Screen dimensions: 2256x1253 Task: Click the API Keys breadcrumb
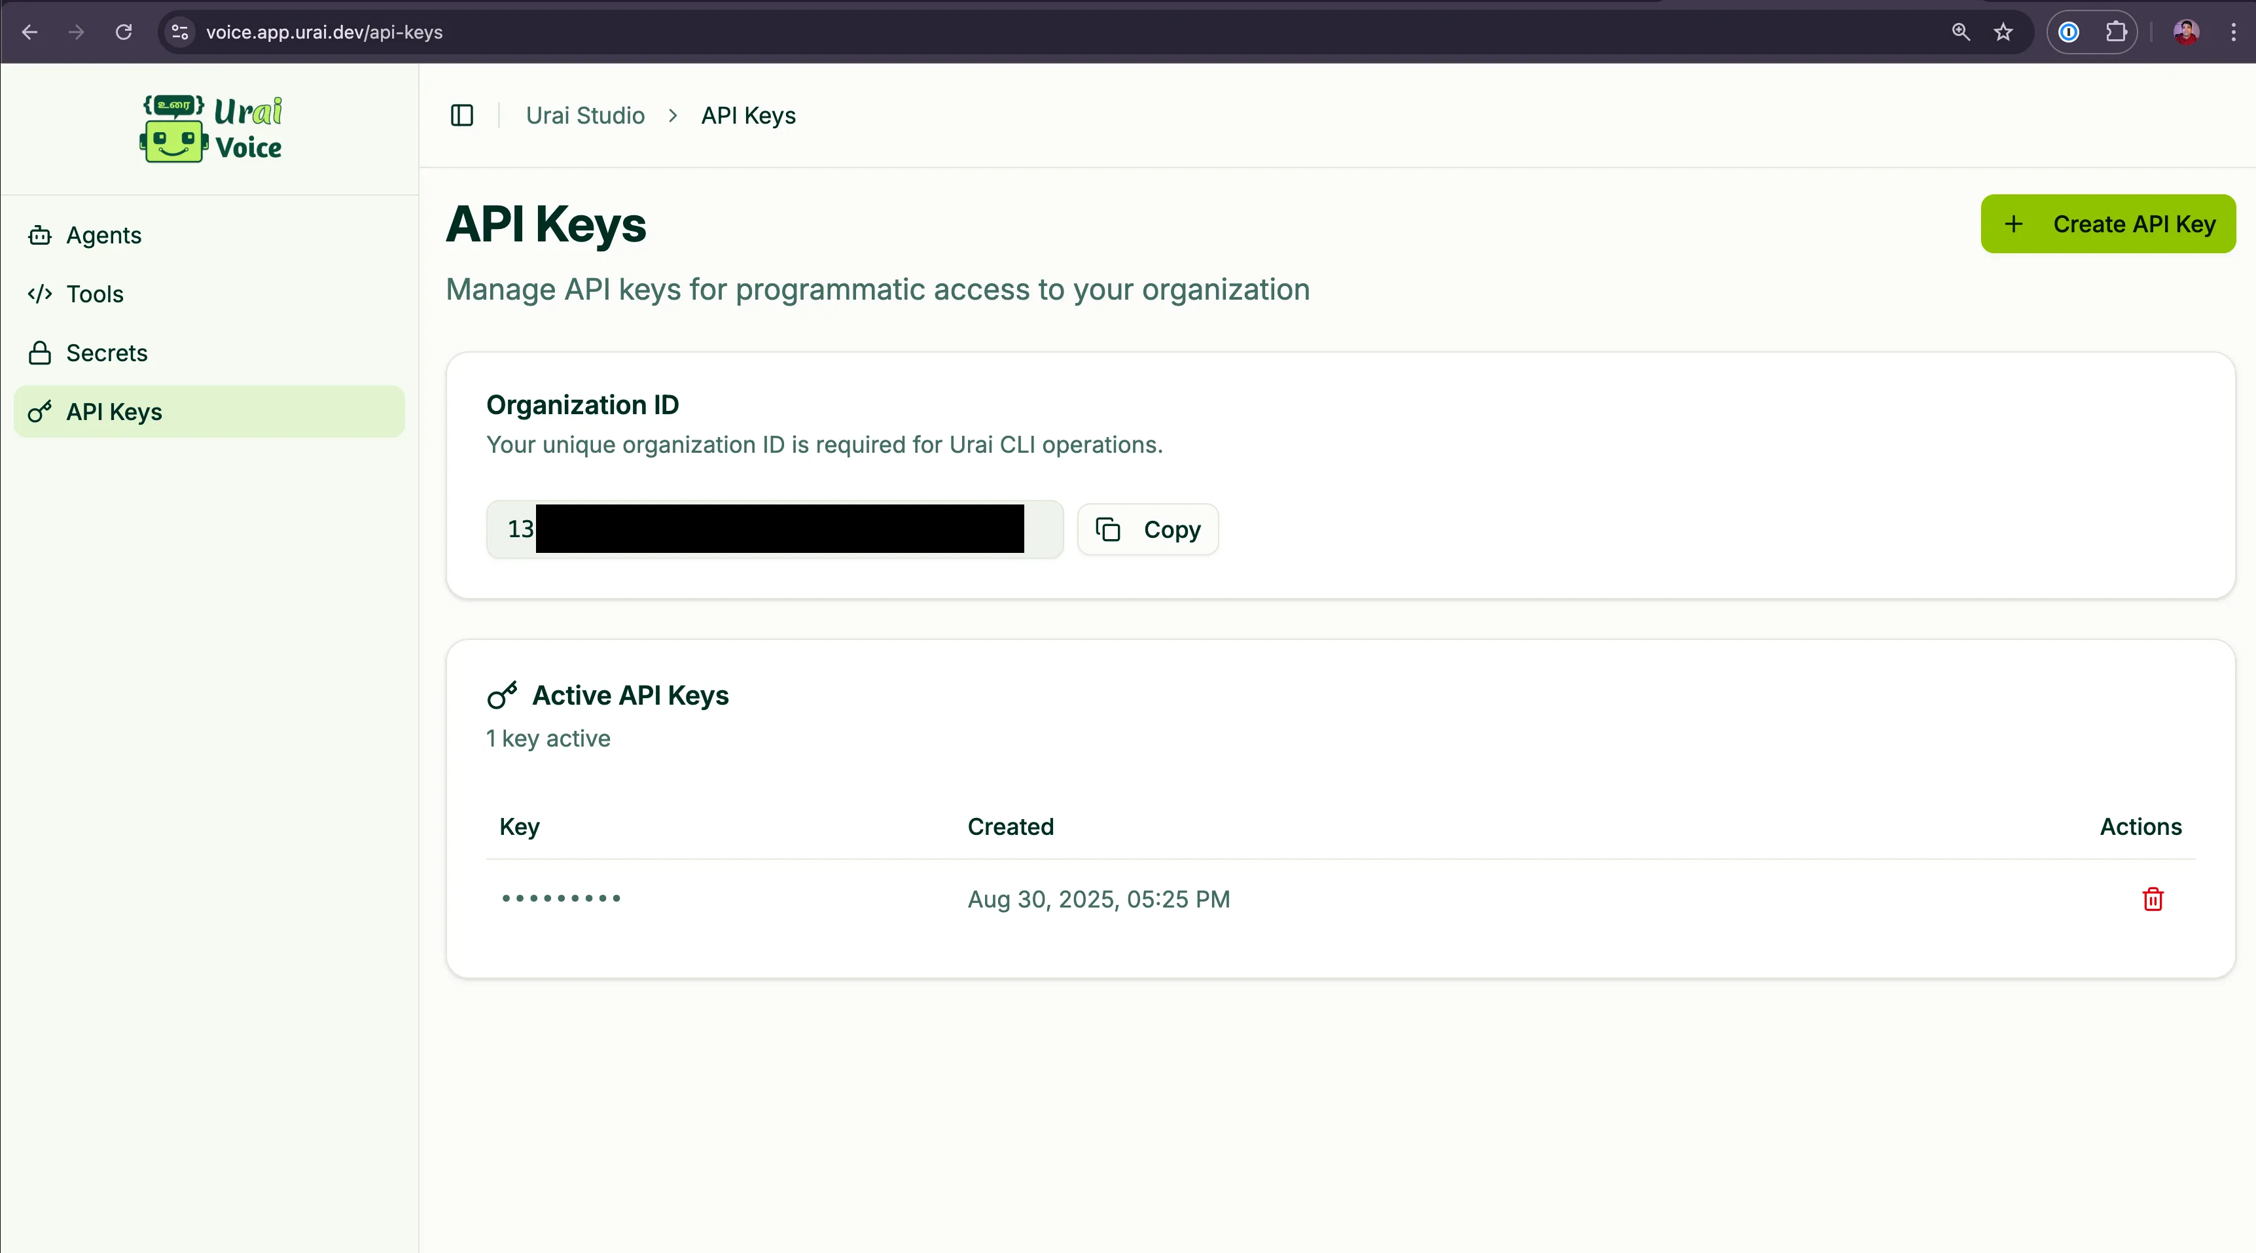[748, 116]
